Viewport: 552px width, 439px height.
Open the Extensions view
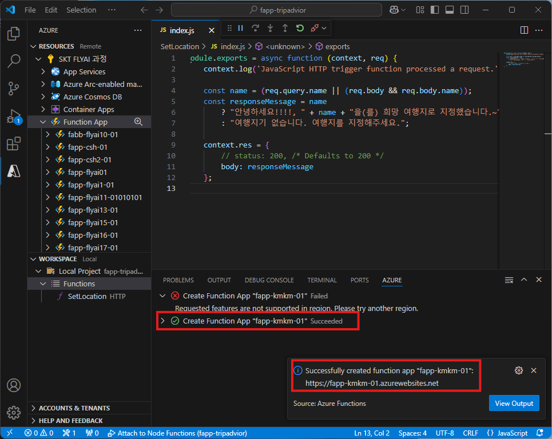point(14,143)
